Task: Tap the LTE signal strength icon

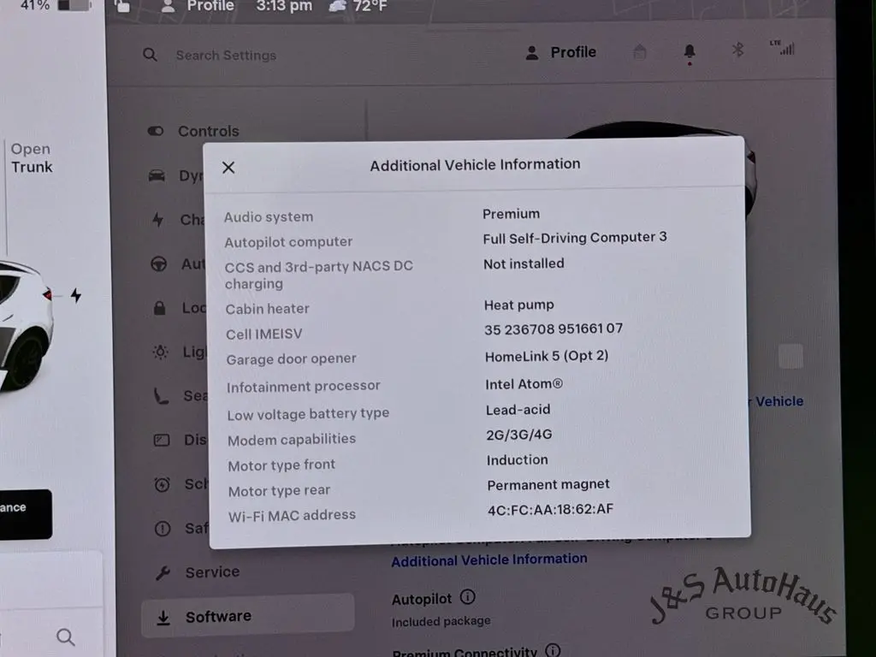Action: [782, 48]
